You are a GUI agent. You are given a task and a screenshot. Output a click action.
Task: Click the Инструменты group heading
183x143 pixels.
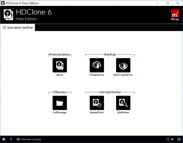tap(110, 92)
